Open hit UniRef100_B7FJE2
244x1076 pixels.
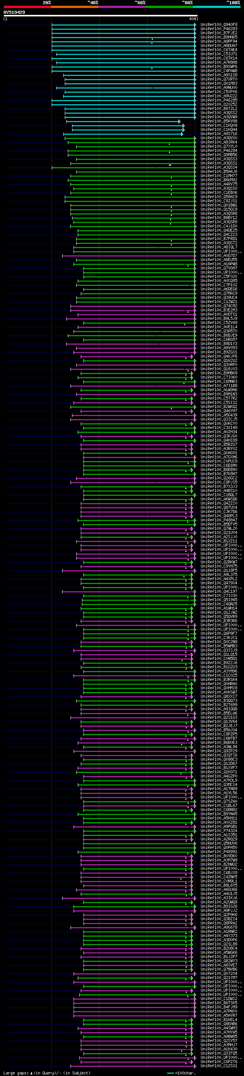click(219, 33)
